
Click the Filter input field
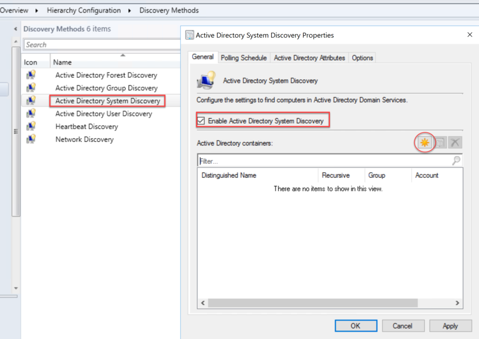point(323,161)
